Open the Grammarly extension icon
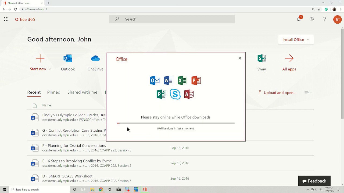Image resolution: width=344 pixels, height=193 pixels. click(326, 9)
